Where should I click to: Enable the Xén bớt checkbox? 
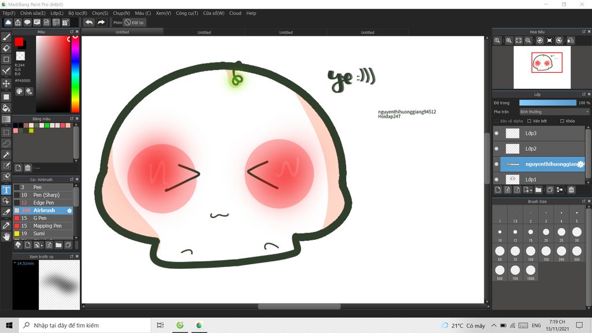point(530,121)
